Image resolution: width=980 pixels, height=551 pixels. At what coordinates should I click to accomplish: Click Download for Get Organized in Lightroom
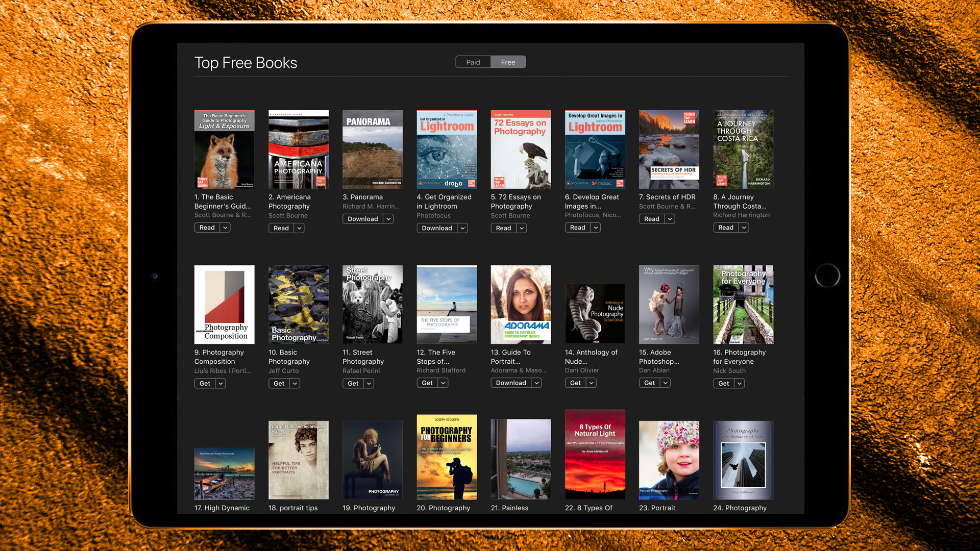point(436,228)
